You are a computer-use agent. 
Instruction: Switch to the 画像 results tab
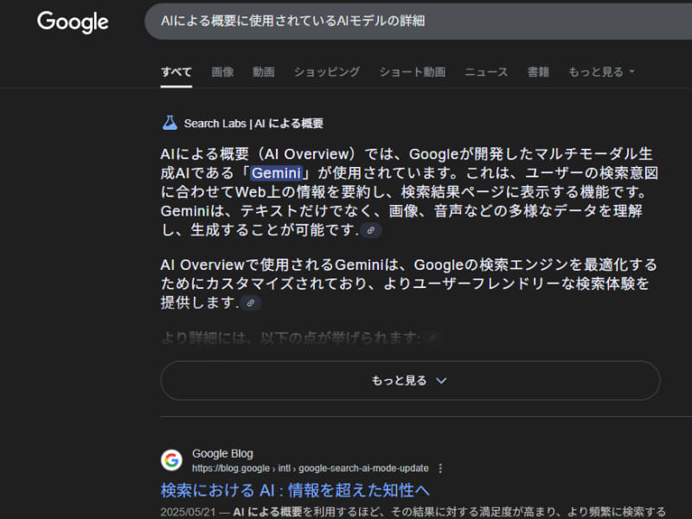coord(222,72)
